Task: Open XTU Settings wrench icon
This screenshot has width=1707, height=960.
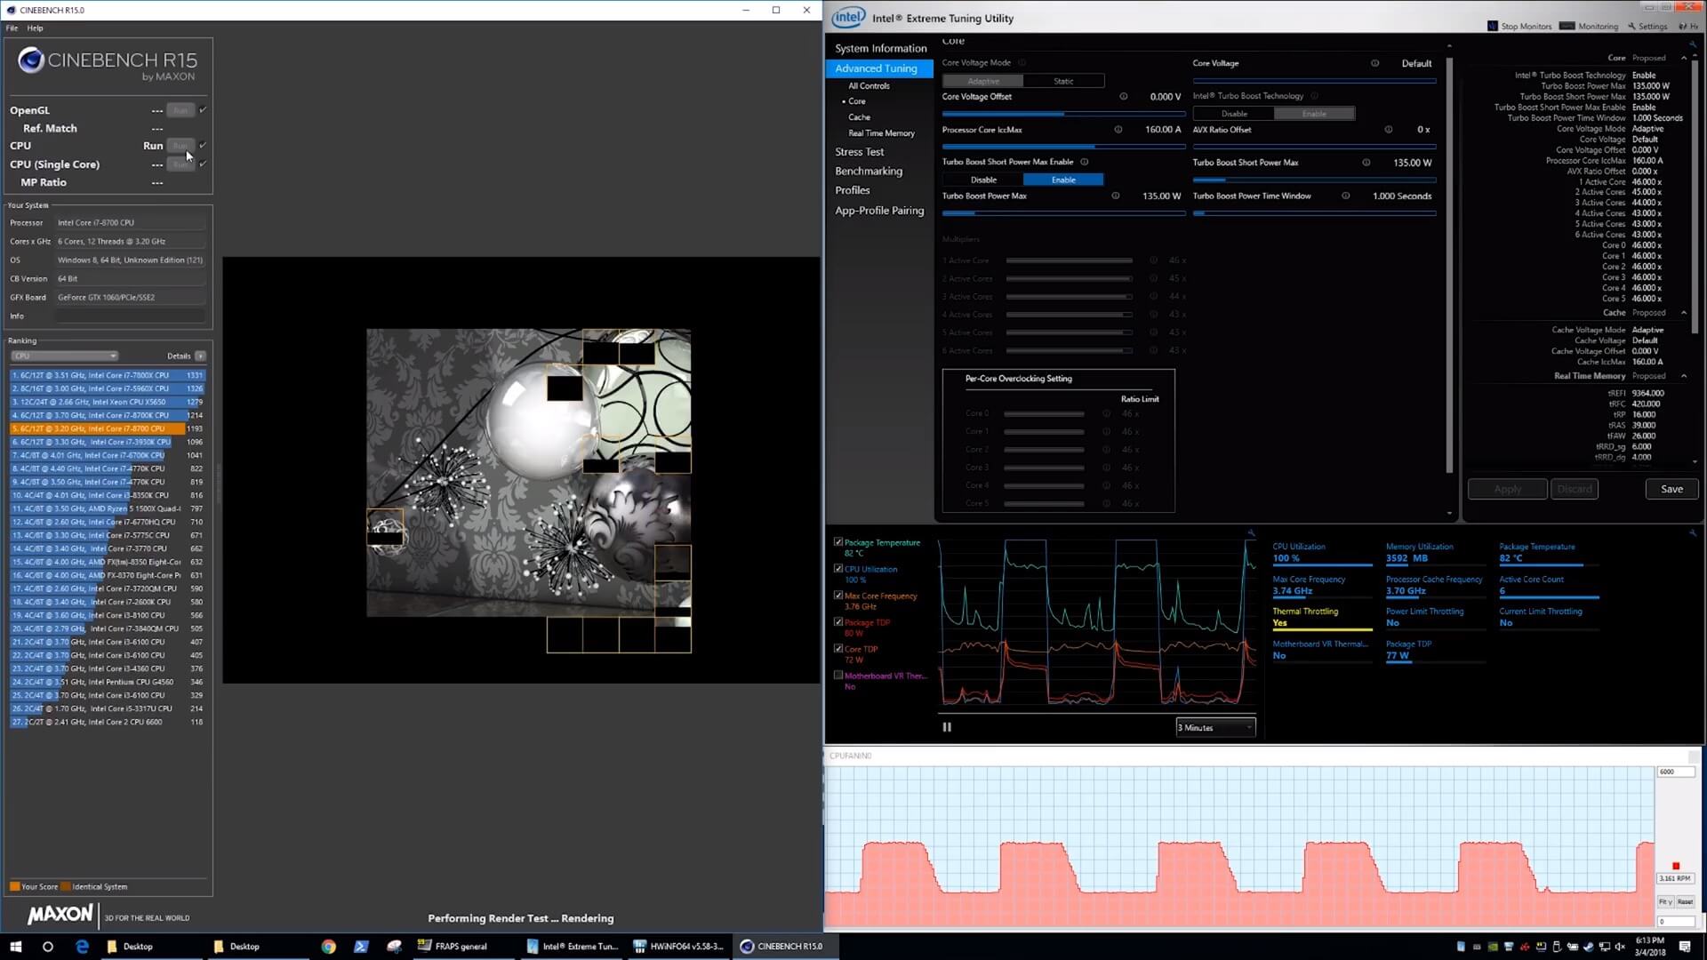Action: (x=1631, y=26)
